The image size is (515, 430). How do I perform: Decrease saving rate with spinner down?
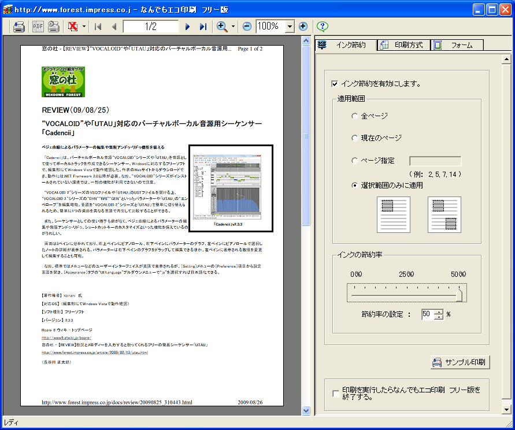[439, 317]
